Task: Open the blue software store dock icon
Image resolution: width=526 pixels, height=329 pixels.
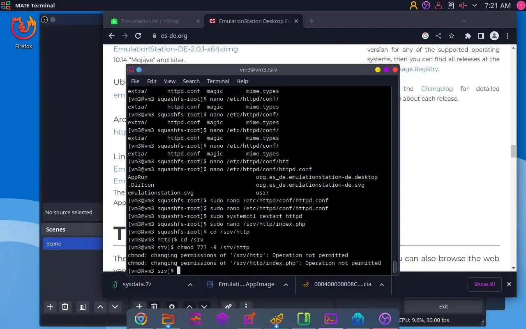Action: click(358, 319)
